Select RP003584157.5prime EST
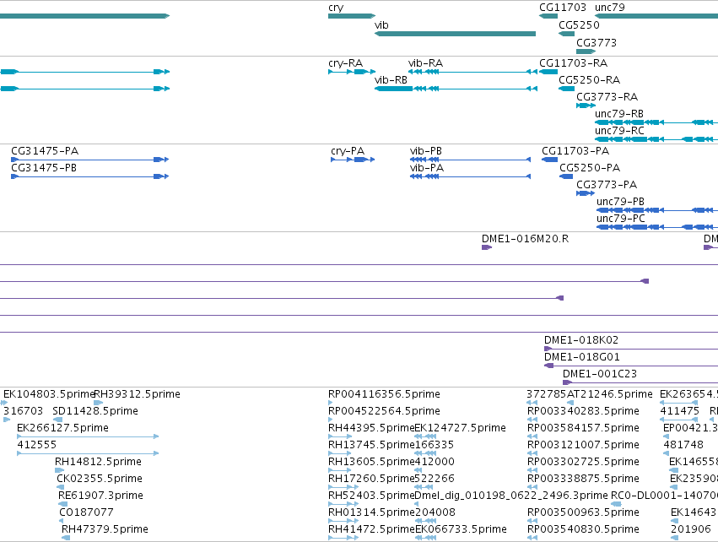Screen dimensions: 718x542 532,436
